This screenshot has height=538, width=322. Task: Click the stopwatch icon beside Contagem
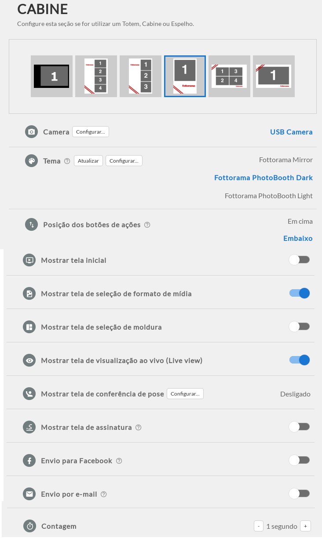(x=30, y=526)
